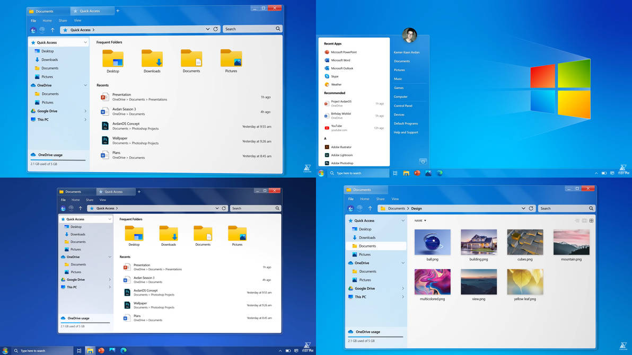The width and height of the screenshot is (632, 355).
Task: Open Desktop frequent folder in top-left Explorer window
Action: [113, 61]
